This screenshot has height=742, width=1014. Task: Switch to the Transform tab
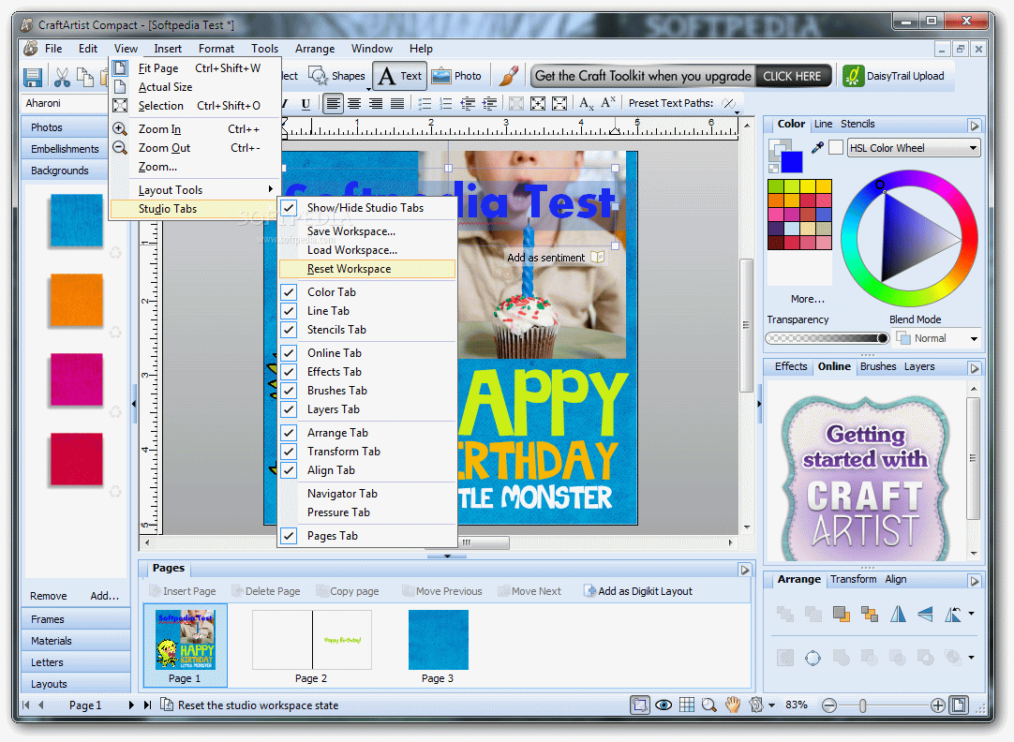tap(853, 579)
